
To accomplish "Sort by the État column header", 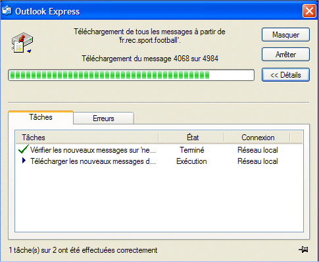I will pyautogui.click(x=191, y=138).
